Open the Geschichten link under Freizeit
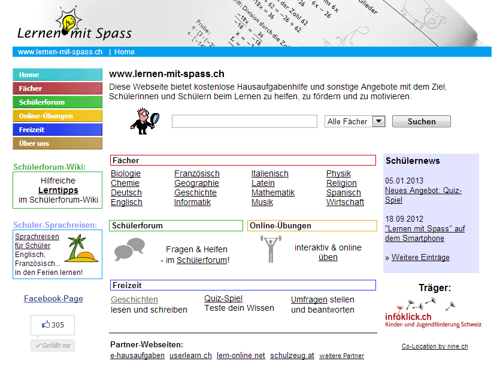The image size is (497, 370). (x=134, y=299)
